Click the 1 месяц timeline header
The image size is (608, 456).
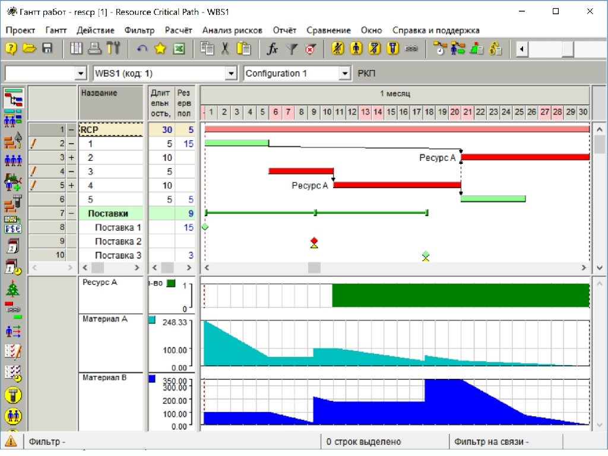[x=395, y=93]
